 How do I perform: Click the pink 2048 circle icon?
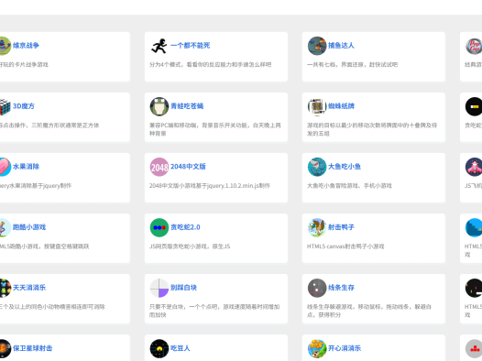[x=159, y=167]
